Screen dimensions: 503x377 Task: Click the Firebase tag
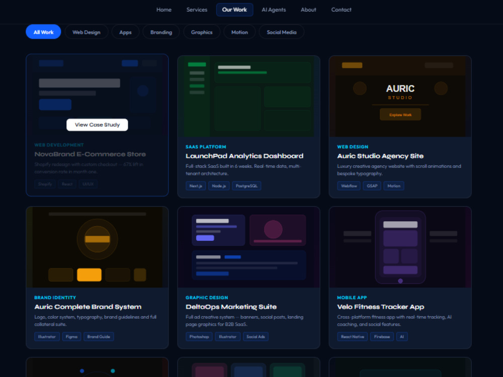pos(382,337)
